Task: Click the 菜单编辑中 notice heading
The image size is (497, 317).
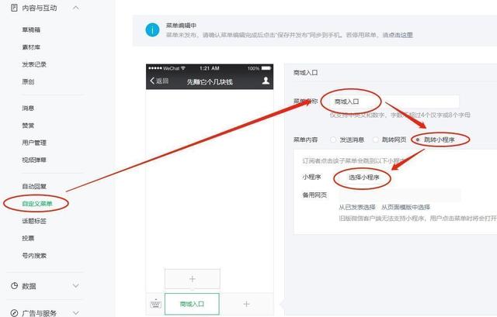Action: pos(181,26)
